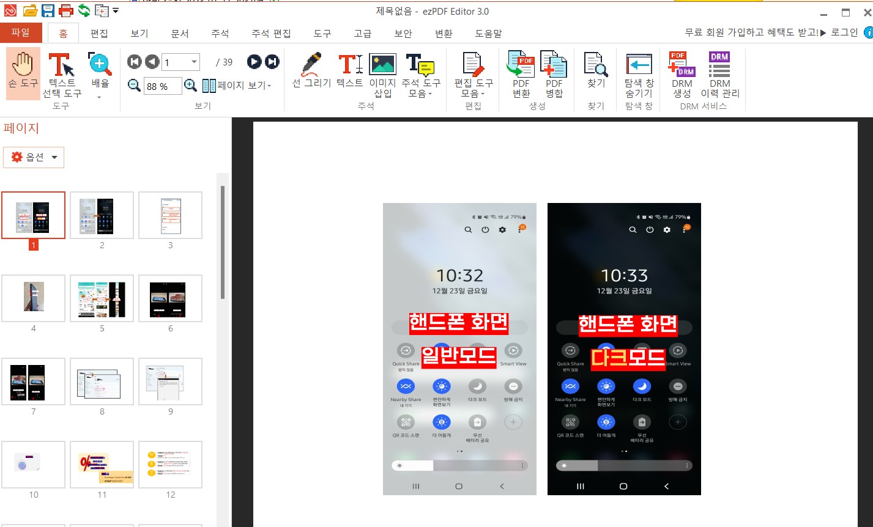Image resolution: width=873 pixels, height=527 pixels.
Task: Open the 찾기 find tool
Action: pyautogui.click(x=596, y=70)
